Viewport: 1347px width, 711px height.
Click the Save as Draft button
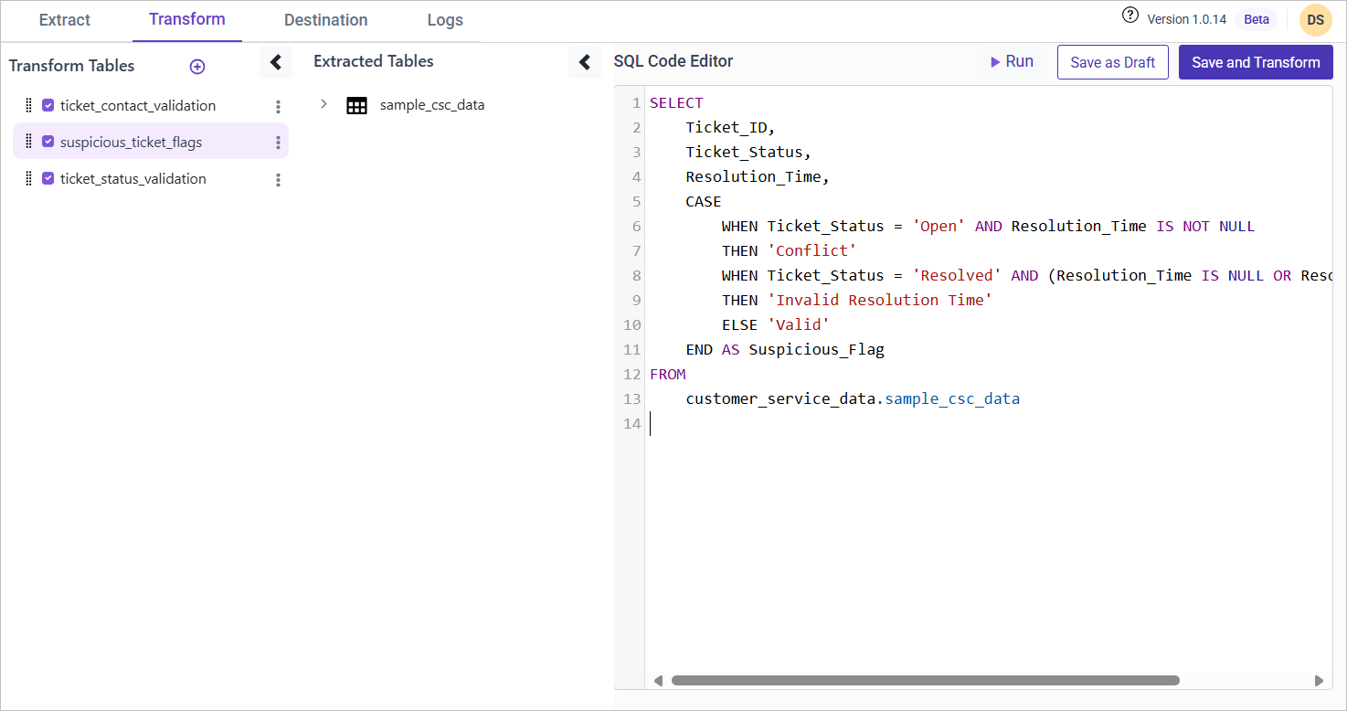coord(1112,62)
